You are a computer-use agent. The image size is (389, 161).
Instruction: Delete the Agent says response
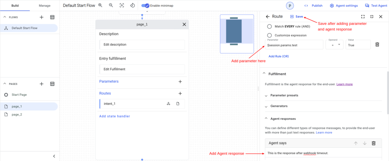click(373, 143)
